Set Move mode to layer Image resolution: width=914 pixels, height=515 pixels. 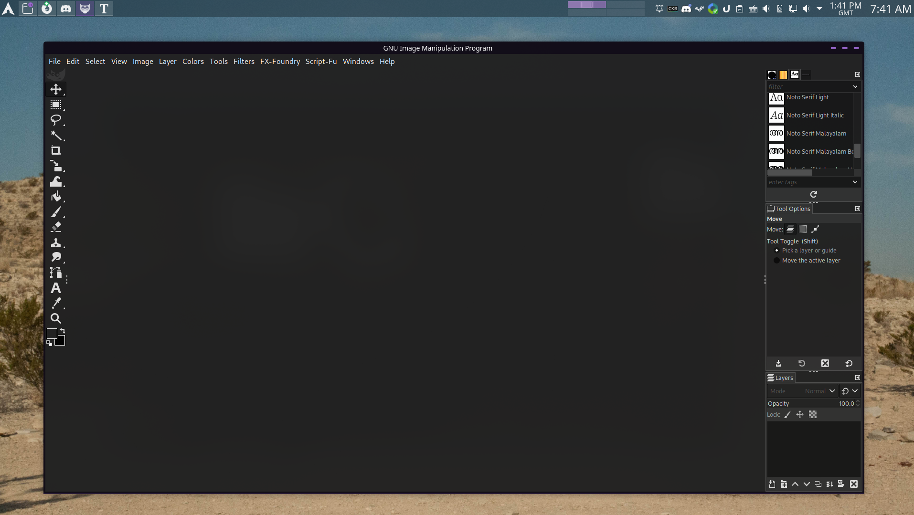click(x=790, y=229)
